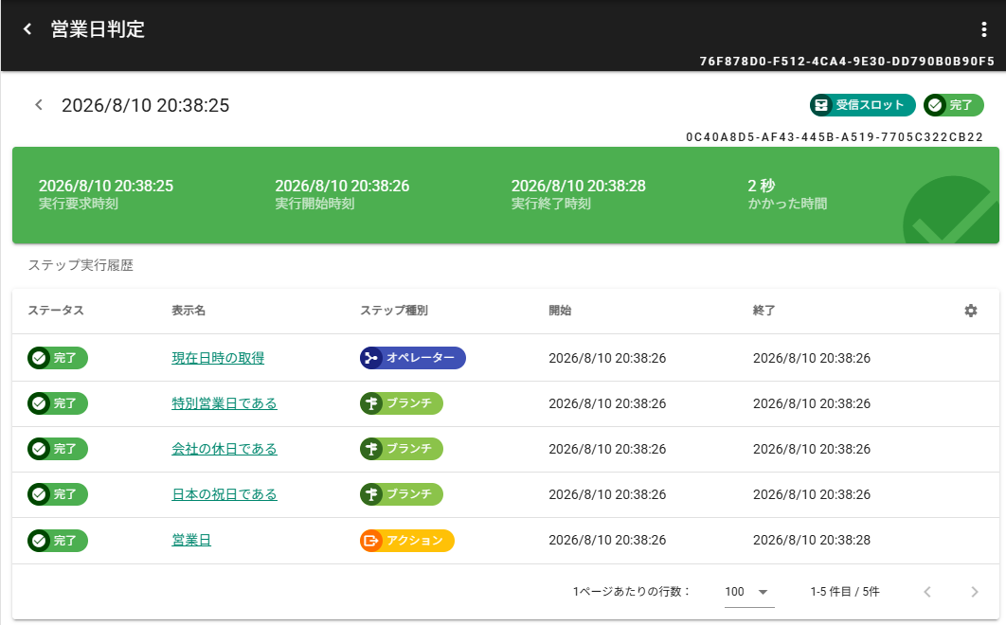Click the 完了 status badge in header

(x=953, y=105)
